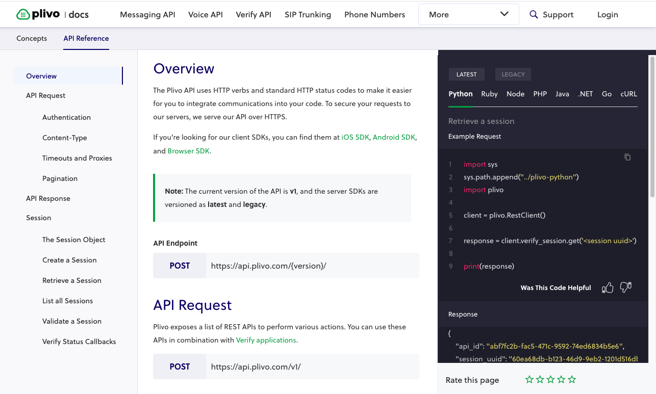Image resolution: width=656 pixels, height=394 pixels.
Task: Click the Login button
Action: click(x=608, y=14)
